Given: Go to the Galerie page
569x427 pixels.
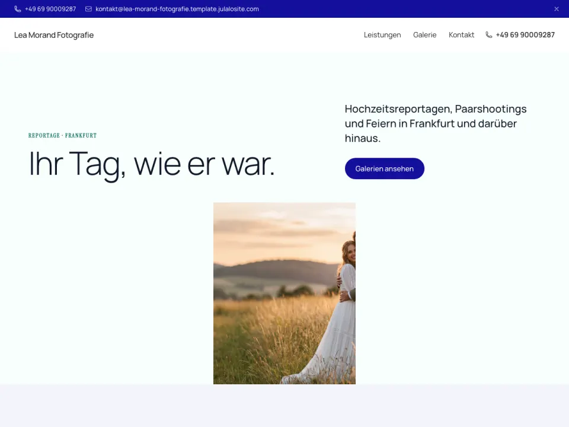Looking at the screenshot, I should 424,35.
